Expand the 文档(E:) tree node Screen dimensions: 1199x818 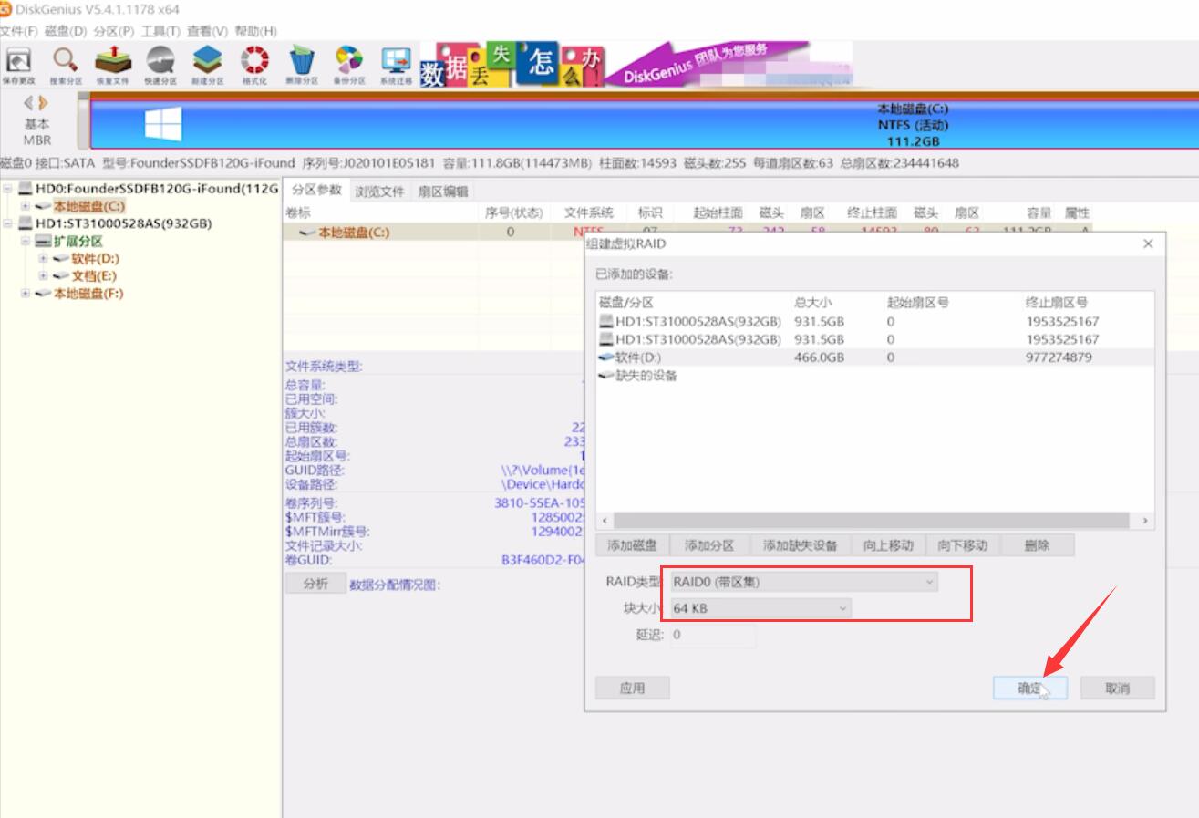43,275
